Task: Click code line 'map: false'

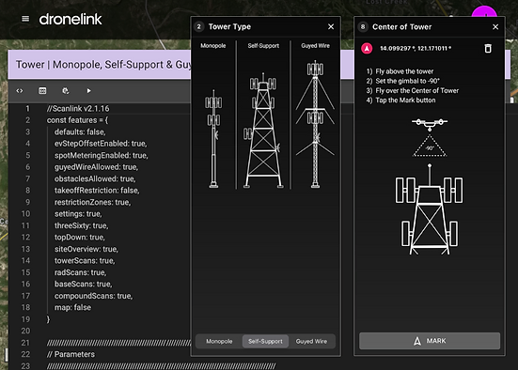Action: [x=72, y=308]
